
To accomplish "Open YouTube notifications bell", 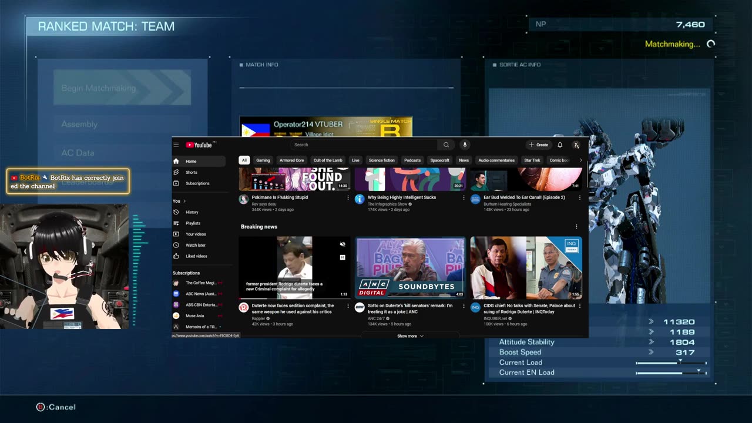I will pos(560,145).
